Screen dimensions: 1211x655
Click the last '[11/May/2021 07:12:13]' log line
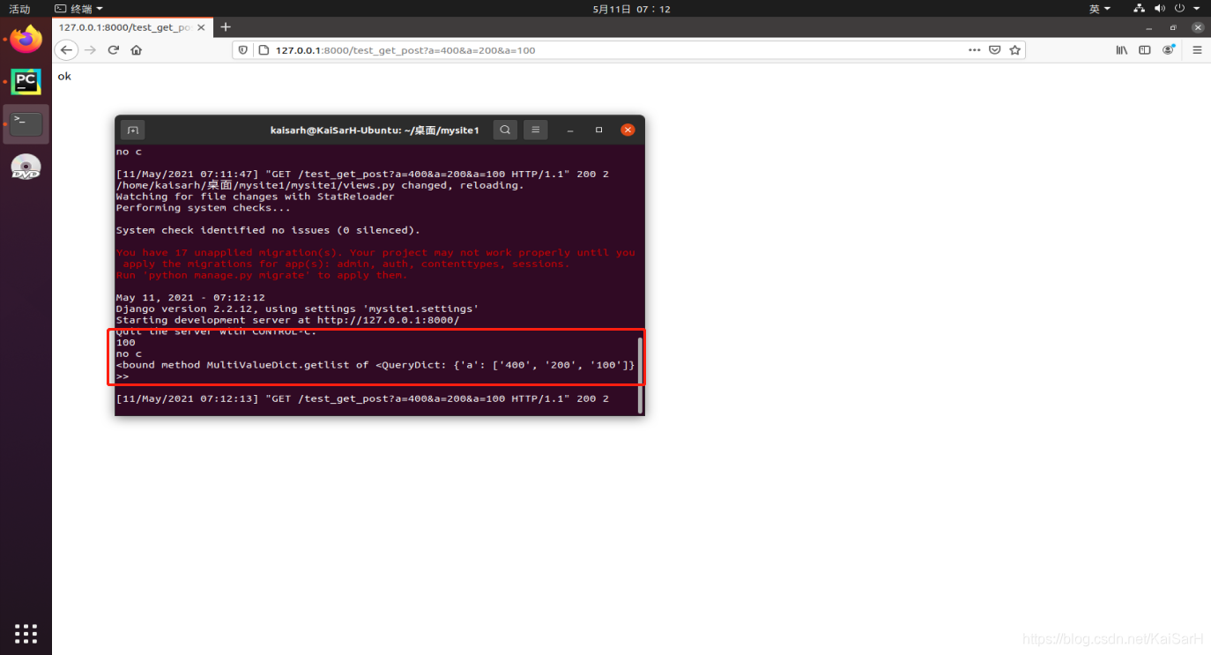pyautogui.click(x=362, y=398)
